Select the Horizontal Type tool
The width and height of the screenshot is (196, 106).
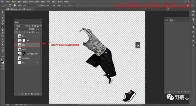pos(3,39)
